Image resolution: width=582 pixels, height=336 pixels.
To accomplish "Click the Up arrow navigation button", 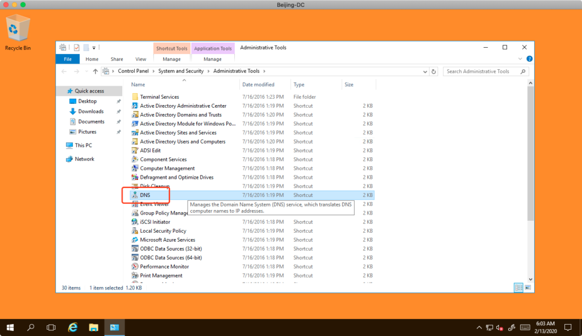I will point(95,72).
